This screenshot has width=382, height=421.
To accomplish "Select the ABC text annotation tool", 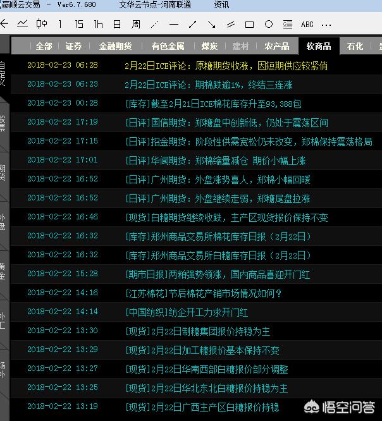I will [x=307, y=25].
